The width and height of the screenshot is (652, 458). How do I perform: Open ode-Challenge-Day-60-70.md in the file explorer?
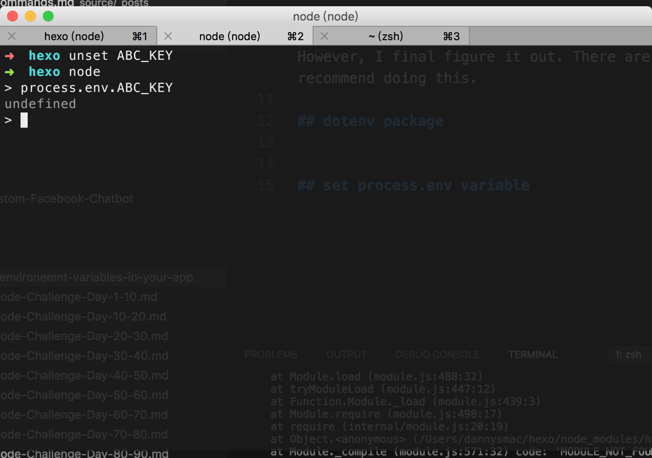84,415
